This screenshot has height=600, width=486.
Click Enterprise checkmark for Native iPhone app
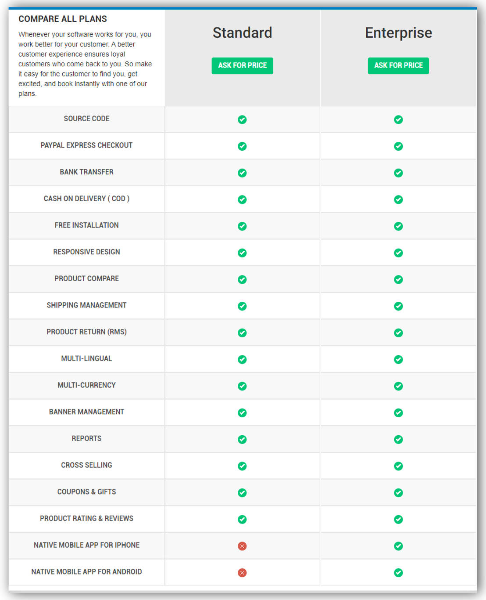point(398,546)
